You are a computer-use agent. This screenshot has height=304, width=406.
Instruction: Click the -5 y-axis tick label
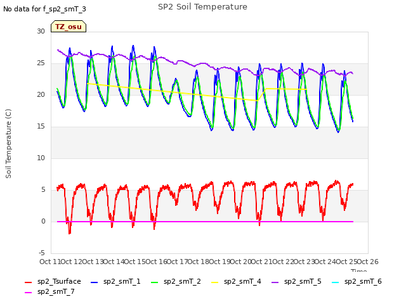click(42, 253)
